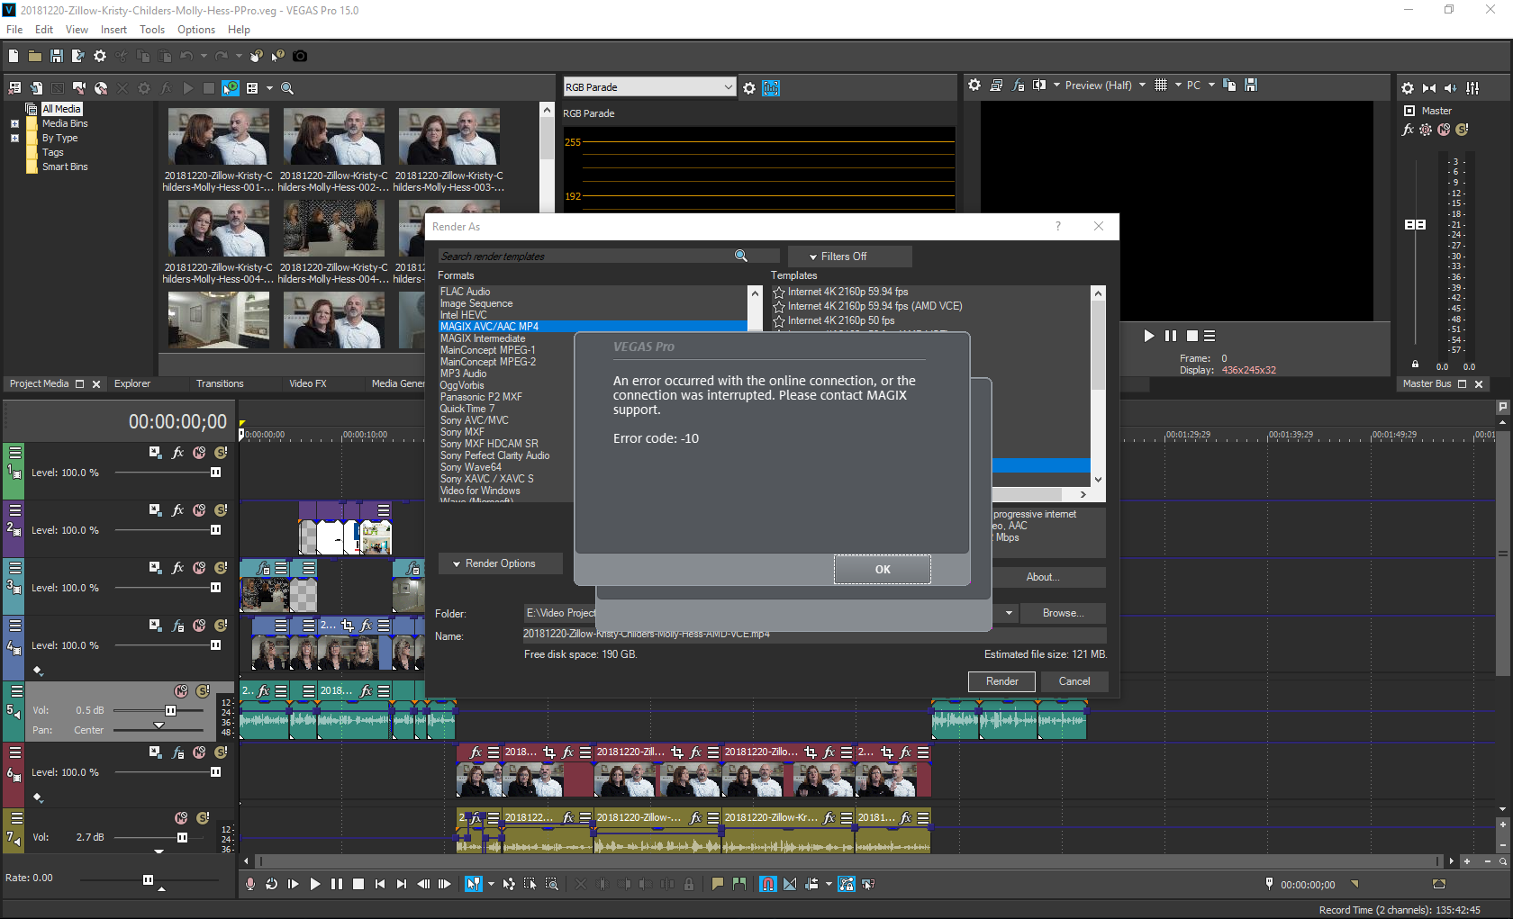Viewport: 1513px width, 919px height.
Task: Click the Vol slider on audio track 5
Action: (x=170, y=710)
